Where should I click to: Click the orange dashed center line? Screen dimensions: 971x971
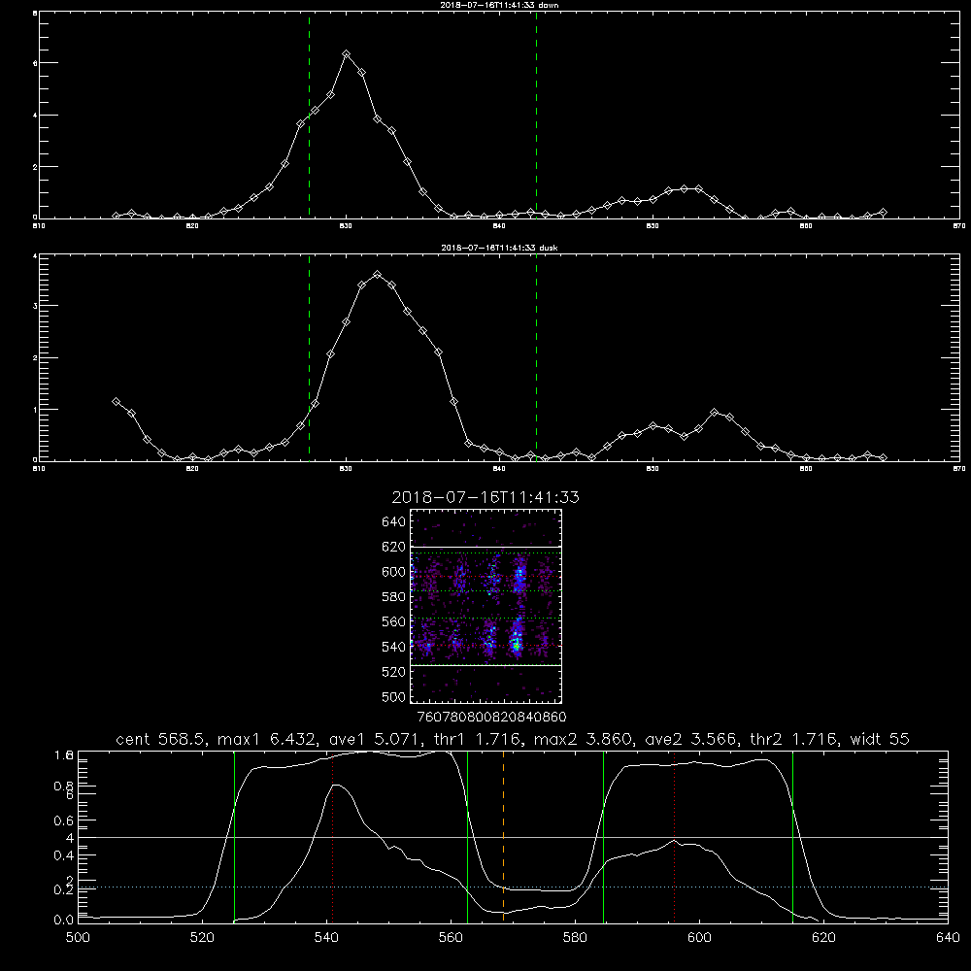pyautogui.click(x=503, y=836)
